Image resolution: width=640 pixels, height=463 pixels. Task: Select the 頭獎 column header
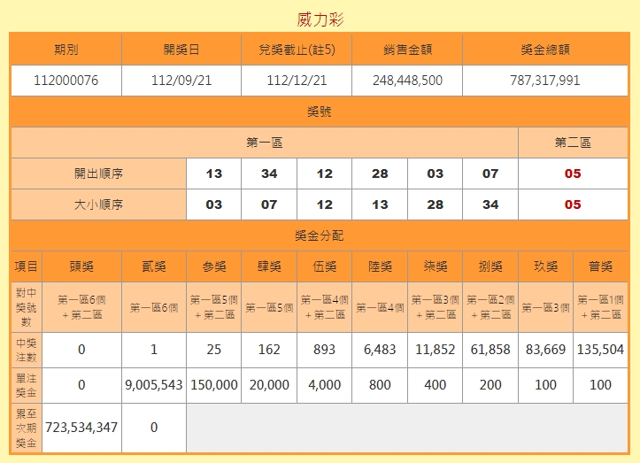coord(81,266)
